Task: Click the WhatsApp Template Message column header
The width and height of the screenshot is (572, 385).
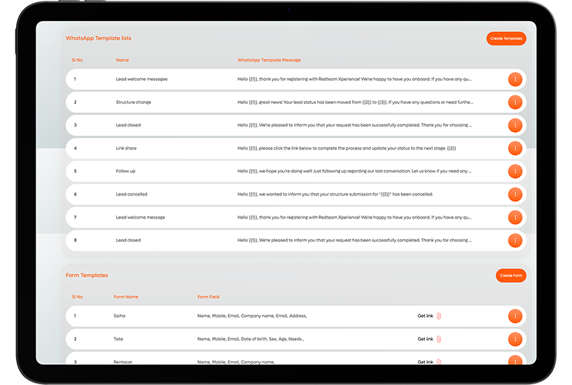Action: (x=270, y=60)
